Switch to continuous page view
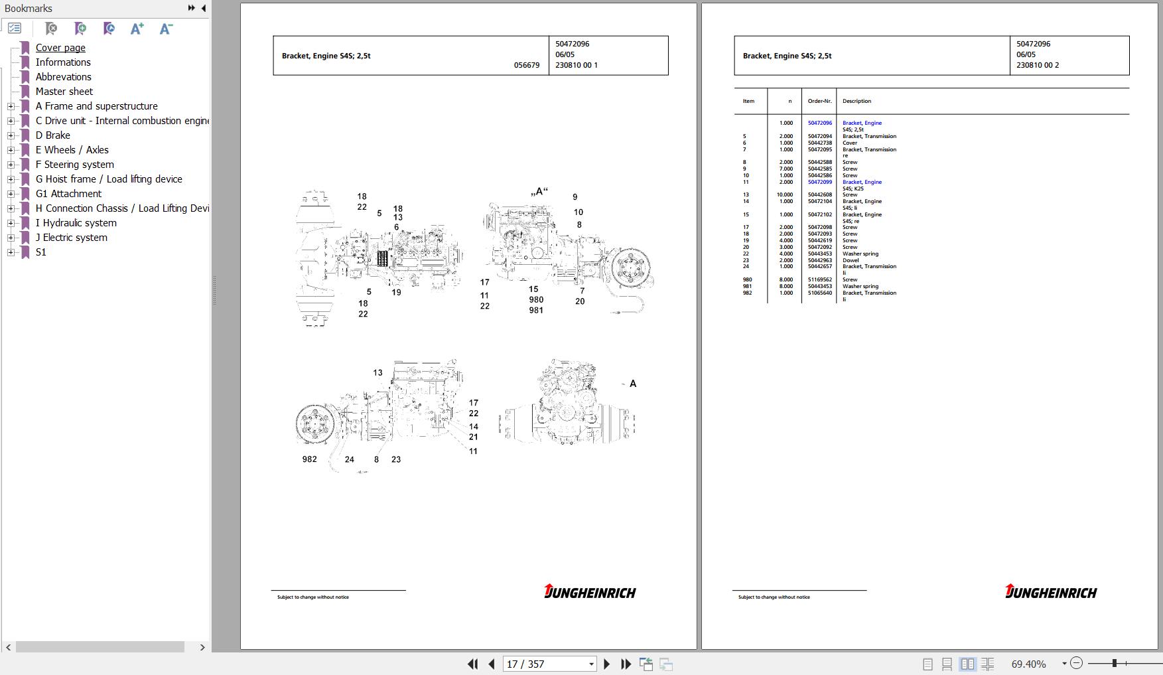The width and height of the screenshot is (1163, 675). pos(947,664)
